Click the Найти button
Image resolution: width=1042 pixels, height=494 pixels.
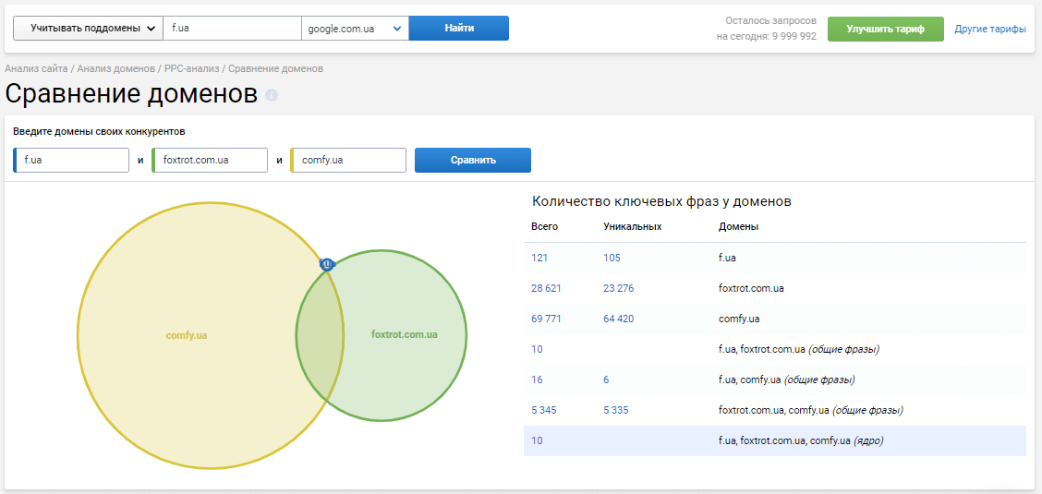point(458,29)
